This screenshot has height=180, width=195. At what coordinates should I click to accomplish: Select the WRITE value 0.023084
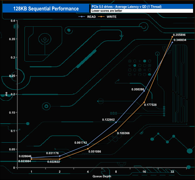coord(25,161)
